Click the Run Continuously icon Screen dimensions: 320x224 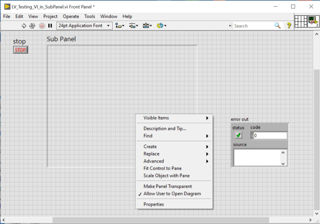(x=32, y=26)
